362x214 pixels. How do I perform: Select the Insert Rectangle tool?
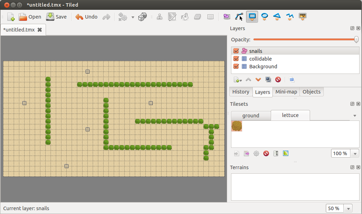[x=252, y=16]
